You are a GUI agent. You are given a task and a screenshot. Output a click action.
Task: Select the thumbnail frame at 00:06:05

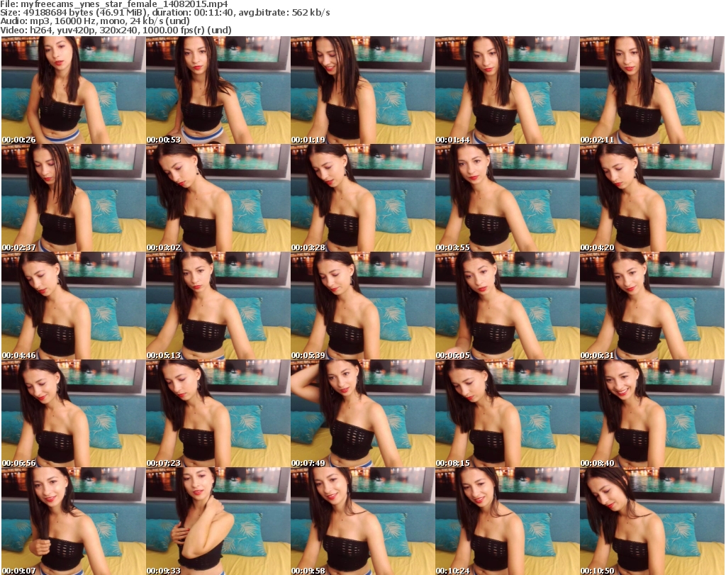point(508,306)
